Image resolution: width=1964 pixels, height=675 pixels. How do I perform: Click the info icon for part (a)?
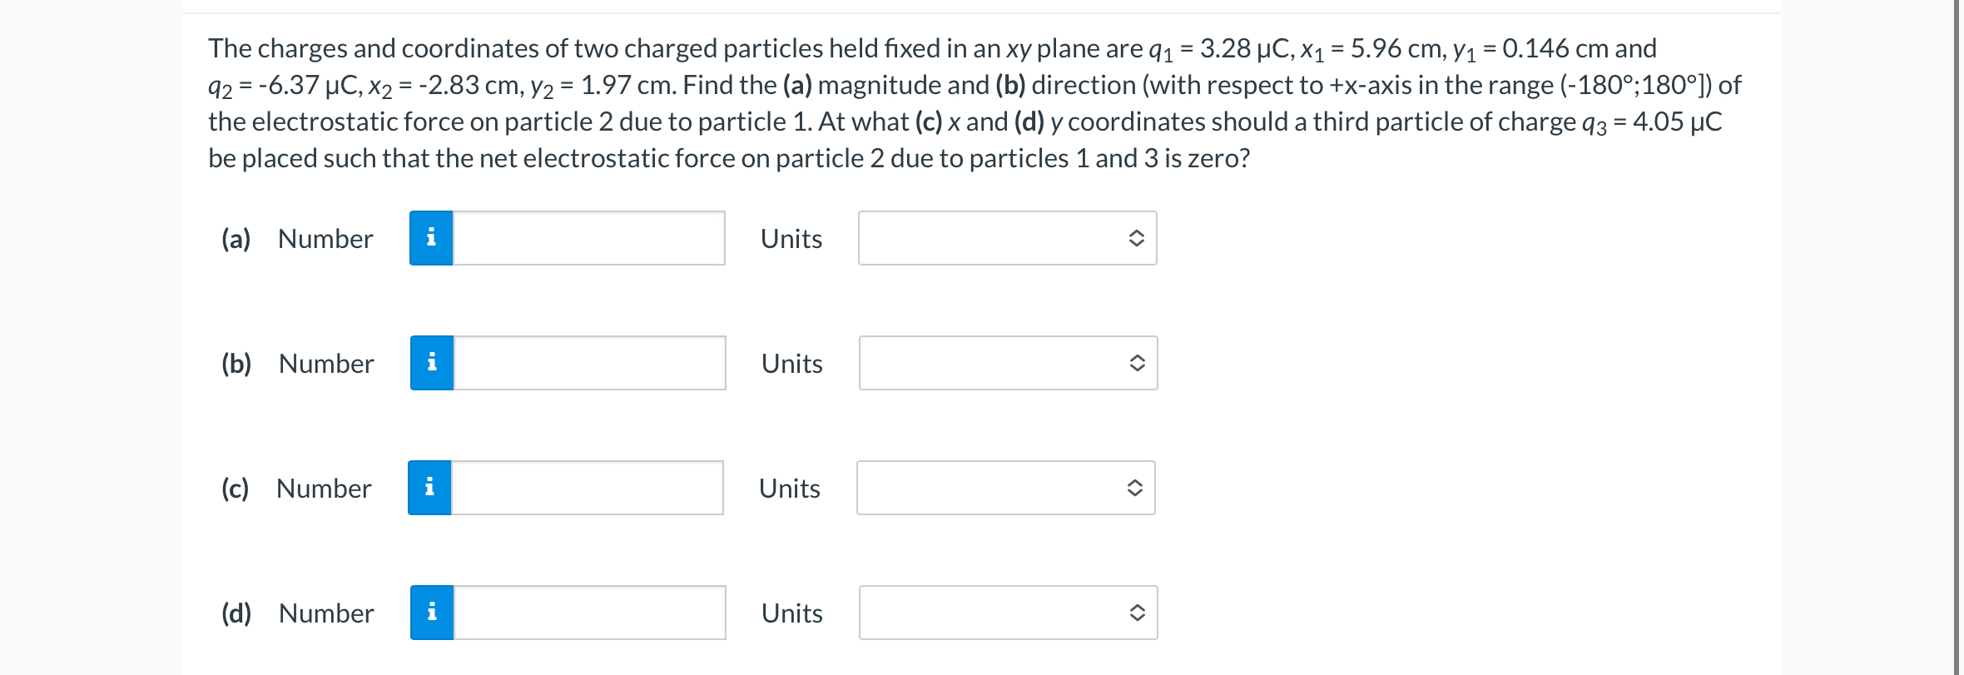tap(431, 238)
